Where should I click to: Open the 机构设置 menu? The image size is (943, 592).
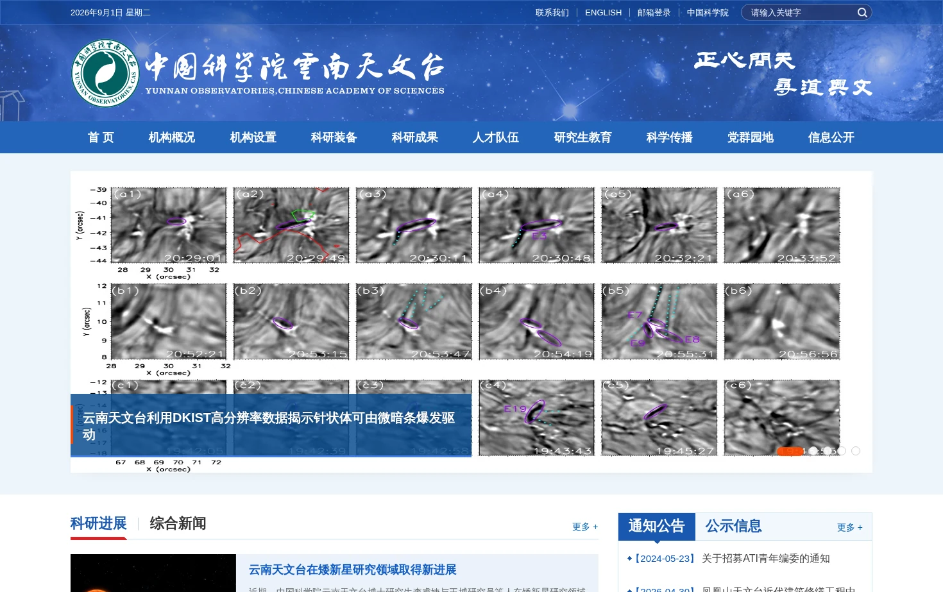(x=253, y=137)
